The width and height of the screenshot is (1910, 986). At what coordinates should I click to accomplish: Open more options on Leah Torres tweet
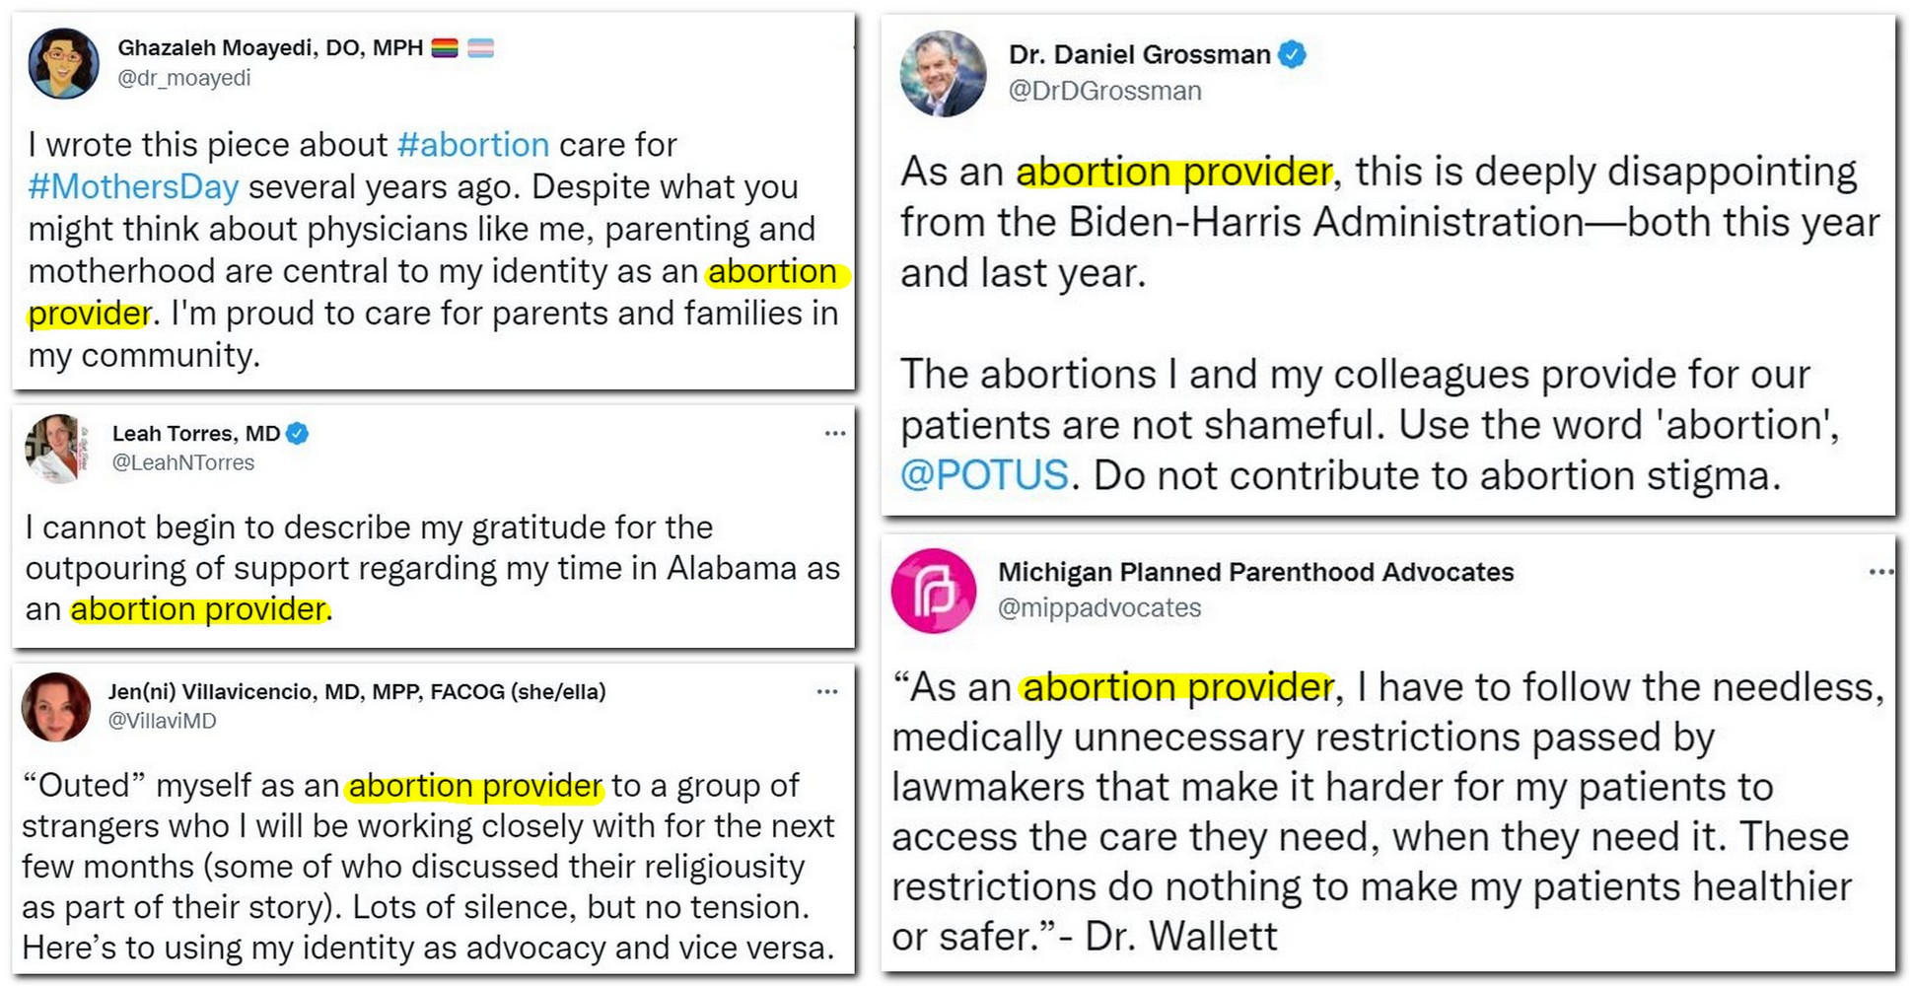(835, 433)
